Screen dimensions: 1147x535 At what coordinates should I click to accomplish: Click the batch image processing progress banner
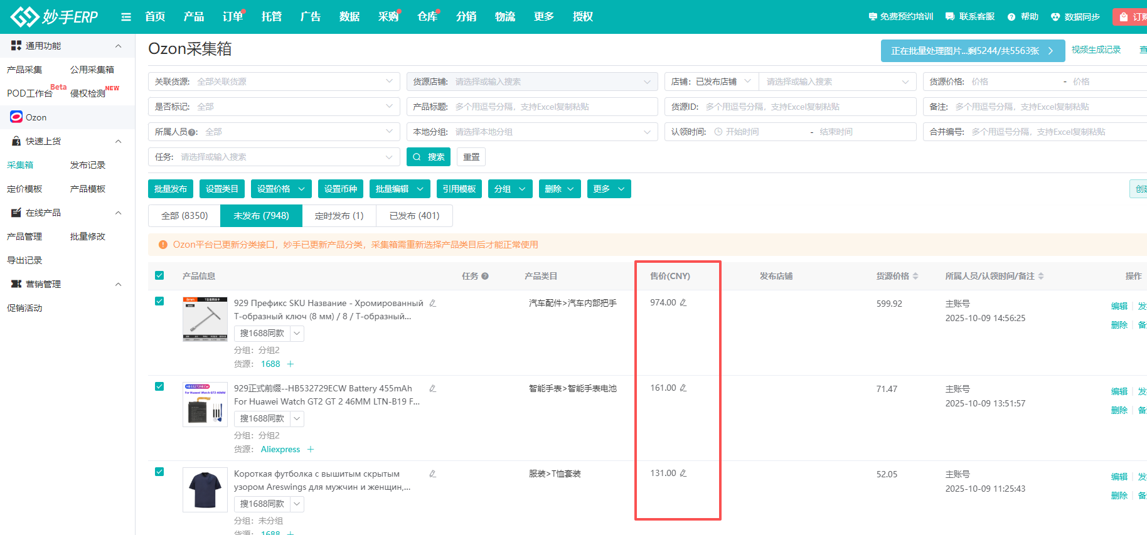(972, 51)
